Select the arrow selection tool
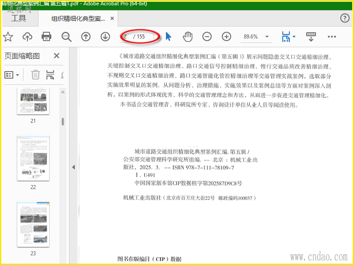Screen dimensions: 354x265 169,37
